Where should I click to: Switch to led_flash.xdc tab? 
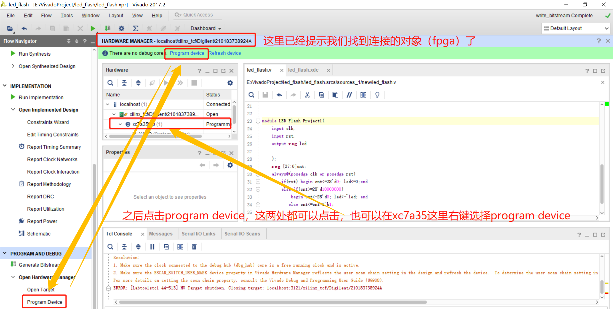(x=303, y=70)
